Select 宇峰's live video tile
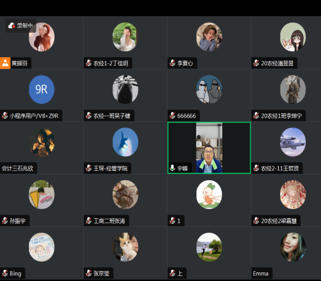 [209, 148]
